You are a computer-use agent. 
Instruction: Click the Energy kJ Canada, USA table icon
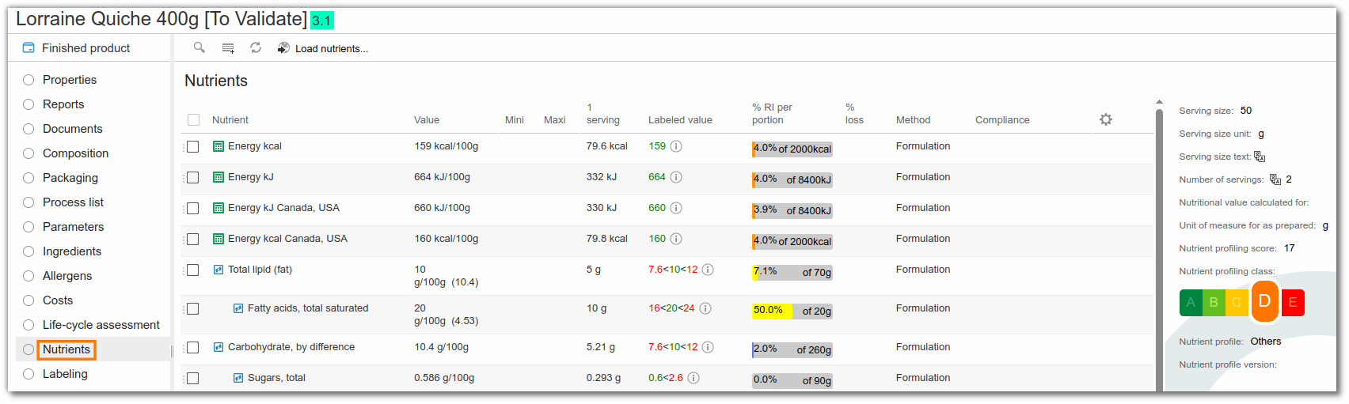pyautogui.click(x=218, y=208)
